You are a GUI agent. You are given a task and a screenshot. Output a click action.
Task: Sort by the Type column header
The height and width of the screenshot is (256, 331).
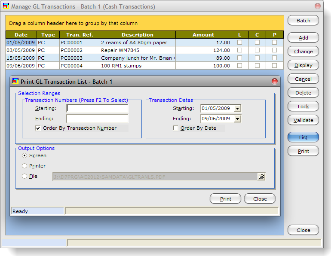tap(48, 35)
